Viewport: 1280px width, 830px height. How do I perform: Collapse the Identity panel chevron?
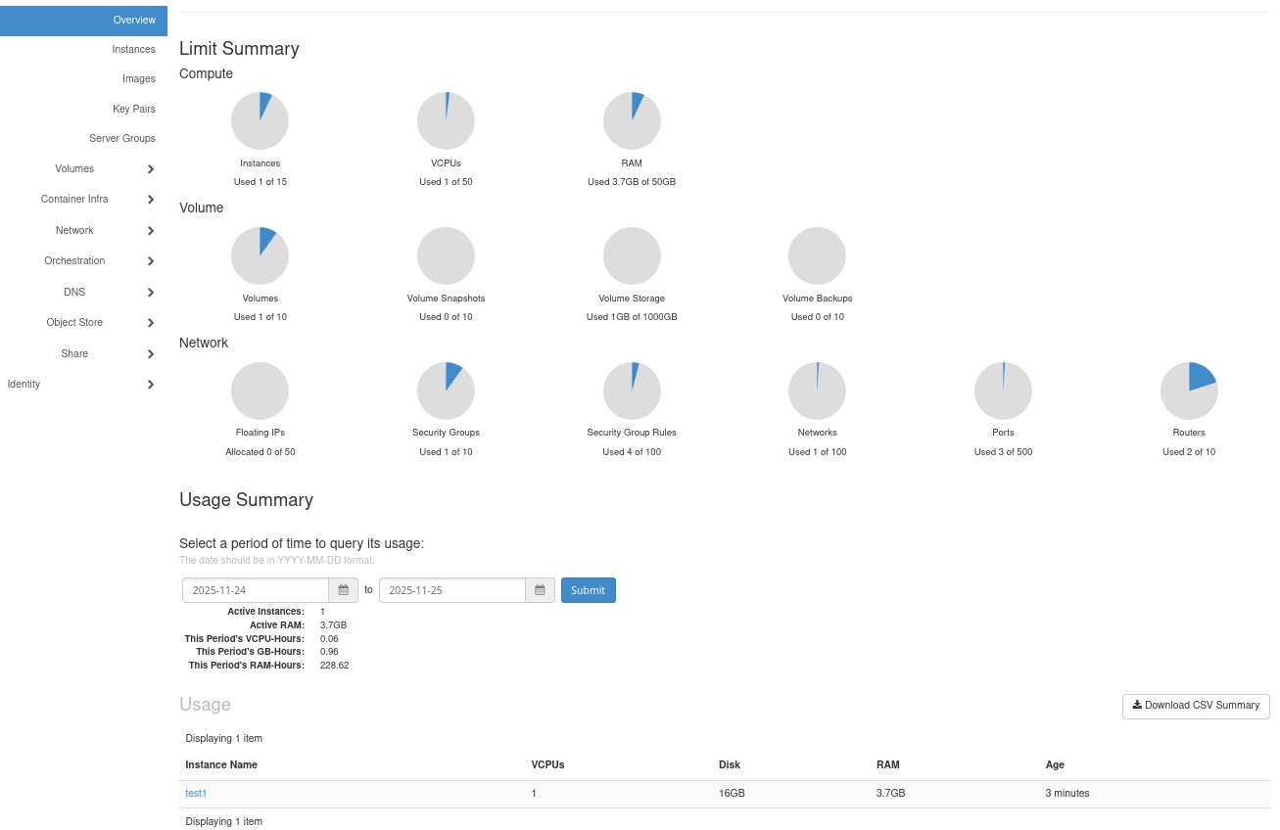coord(151,385)
